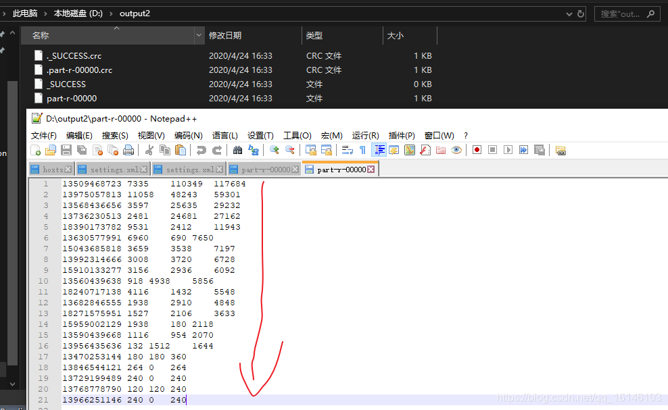Open the 设置(T) menu
668x410 pixels.
click(x=260, y=135)
